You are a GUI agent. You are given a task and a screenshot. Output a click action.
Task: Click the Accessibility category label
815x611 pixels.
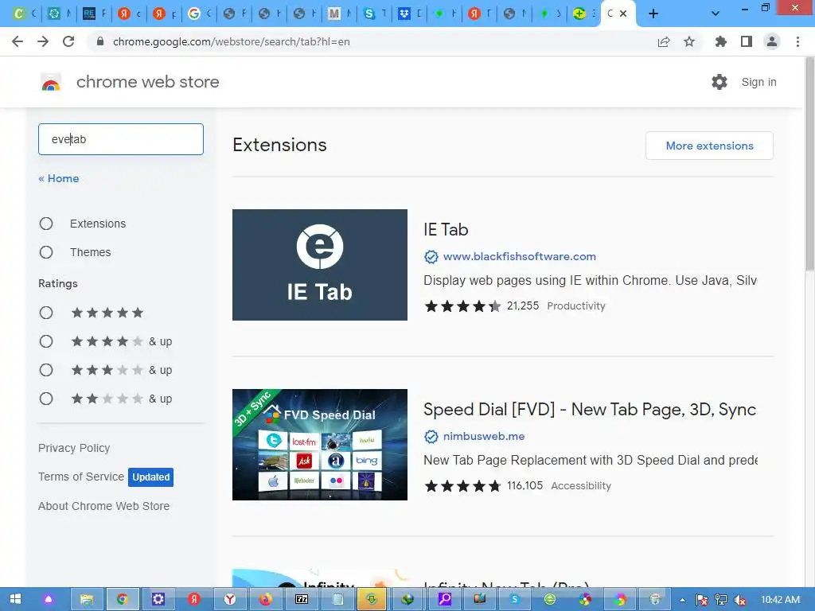[581, 486]
